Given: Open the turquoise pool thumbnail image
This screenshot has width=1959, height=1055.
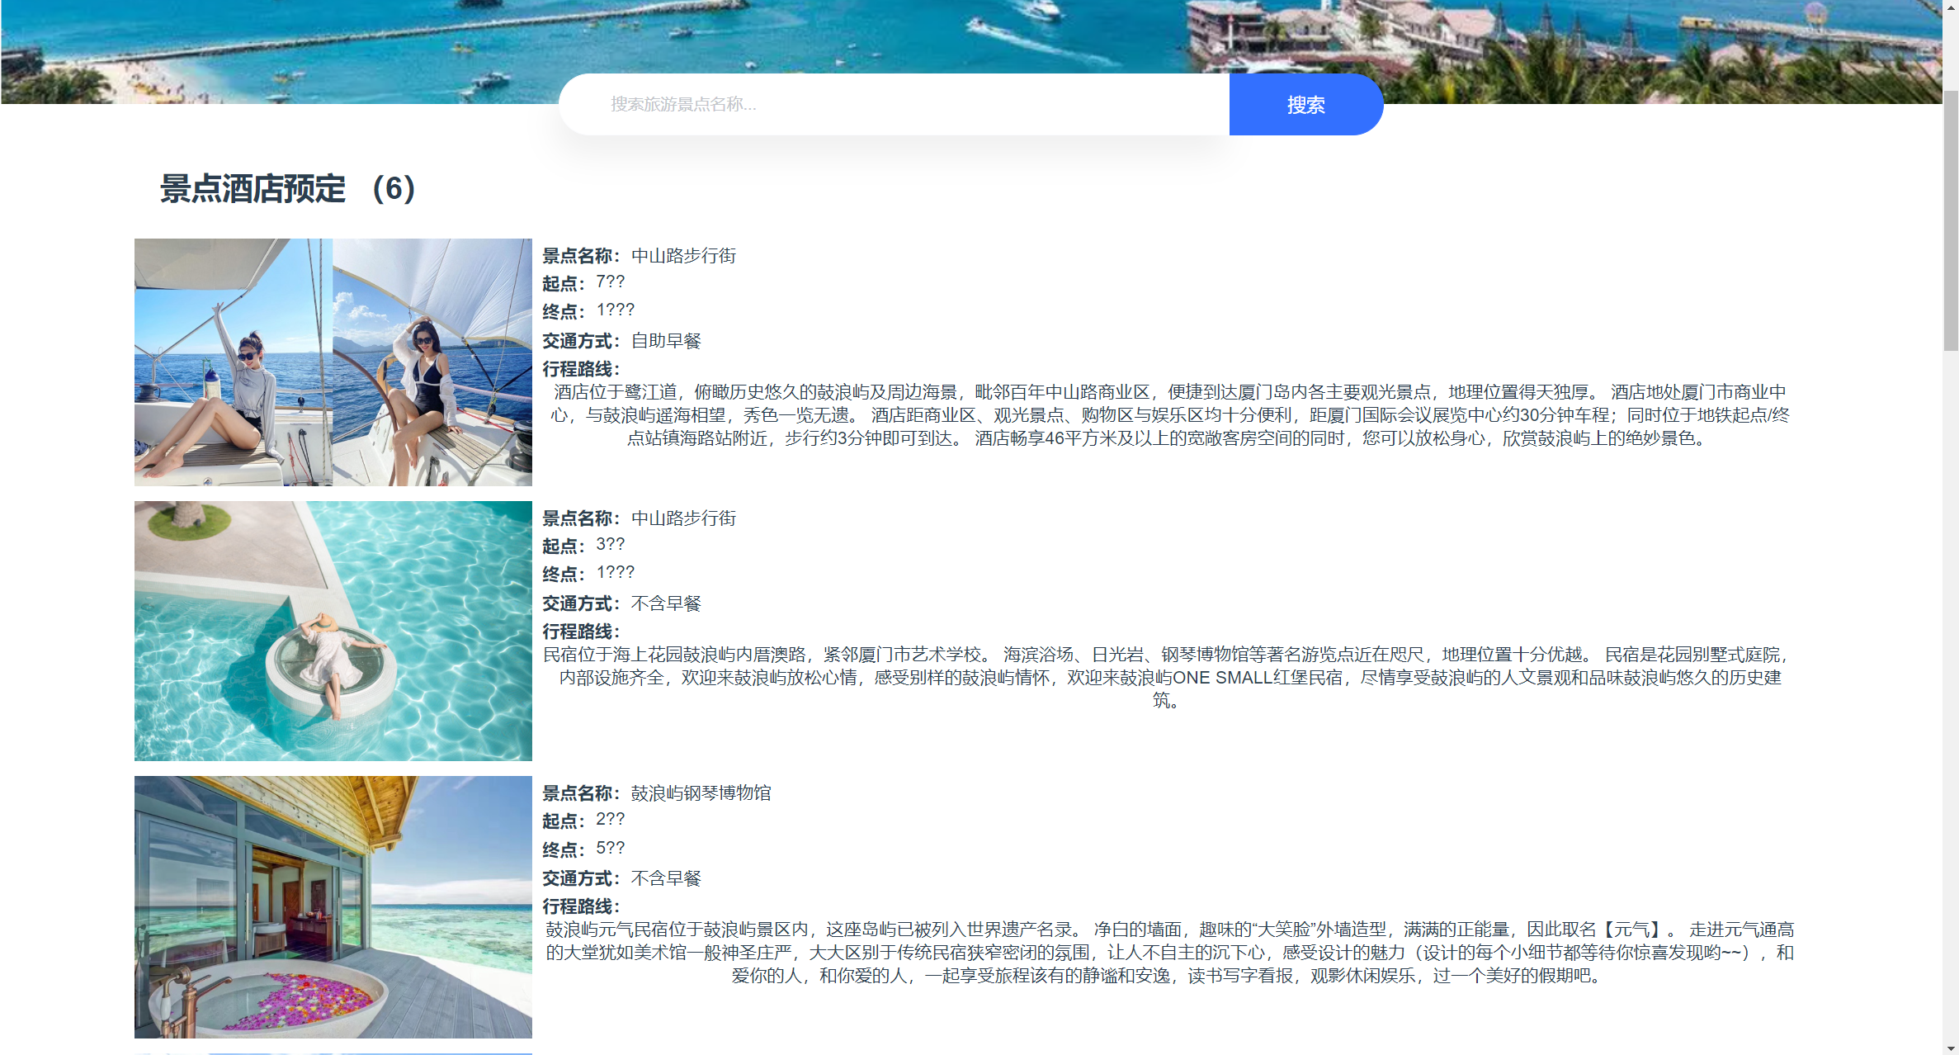Looking at the screenshot, I should pos(333,631).
